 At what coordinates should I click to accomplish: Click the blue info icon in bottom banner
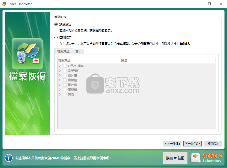(9, 158)
